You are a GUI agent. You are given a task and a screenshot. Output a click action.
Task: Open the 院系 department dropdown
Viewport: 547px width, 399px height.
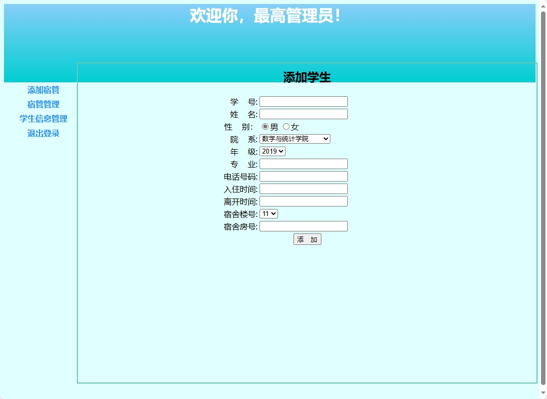(294, 139)
